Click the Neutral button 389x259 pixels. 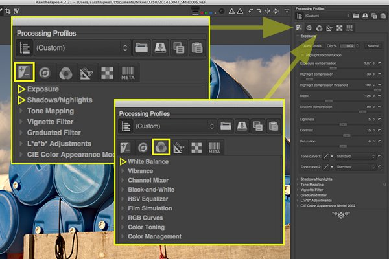point(373,46)
